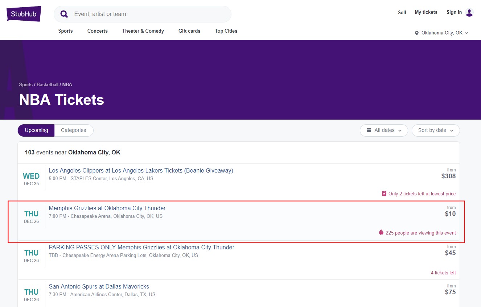
Task: Open Memphis Grizzlies at Oklahoma City Thunder event
Action: click(107, 208)
